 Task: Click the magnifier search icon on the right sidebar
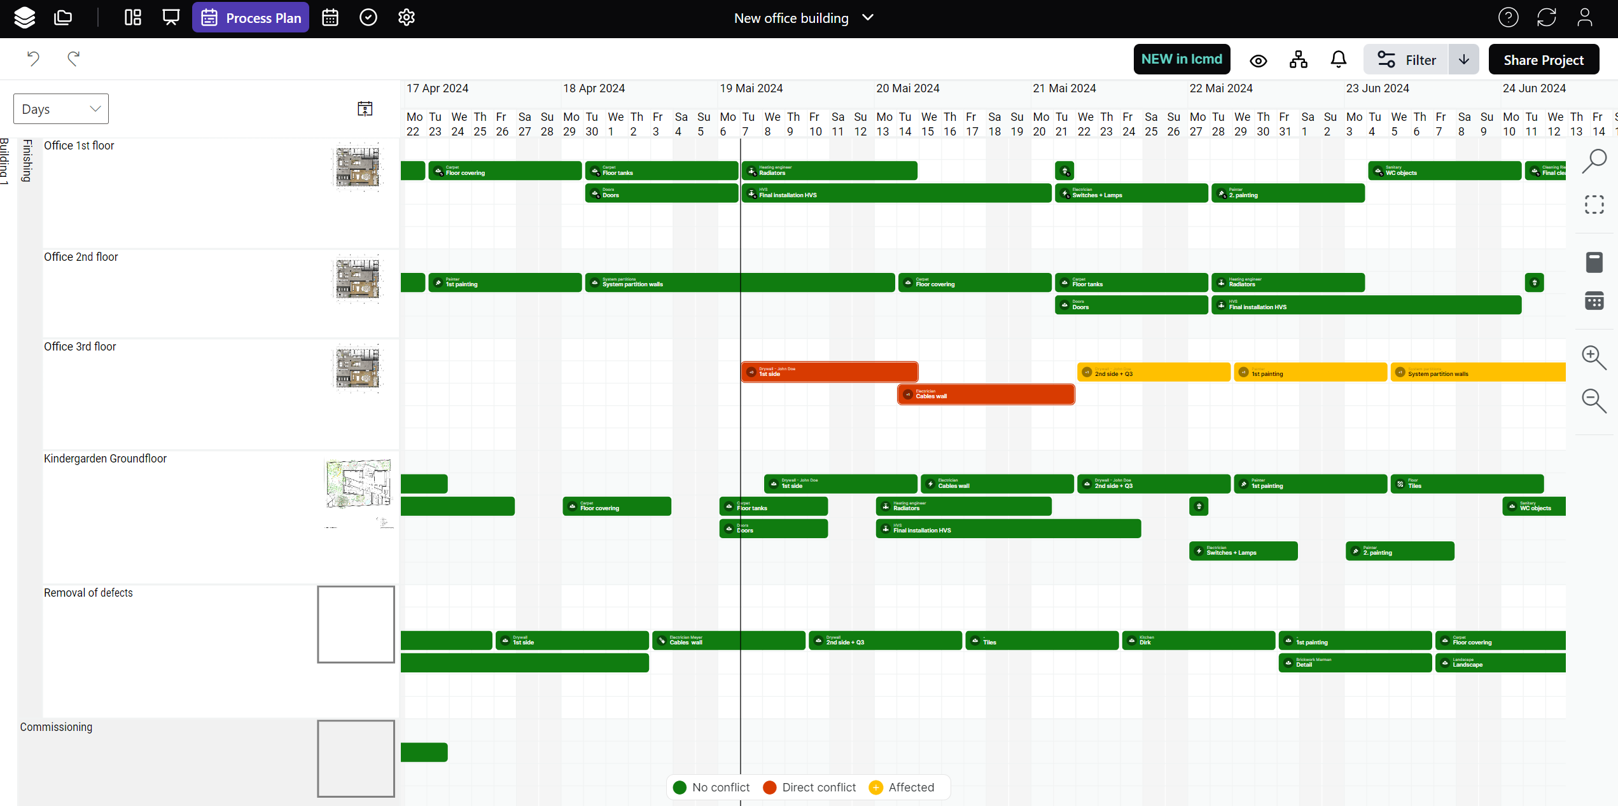tap(1594, 161)
